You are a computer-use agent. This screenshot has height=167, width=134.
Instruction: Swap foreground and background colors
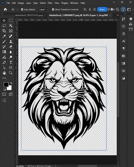coord(11,83)
